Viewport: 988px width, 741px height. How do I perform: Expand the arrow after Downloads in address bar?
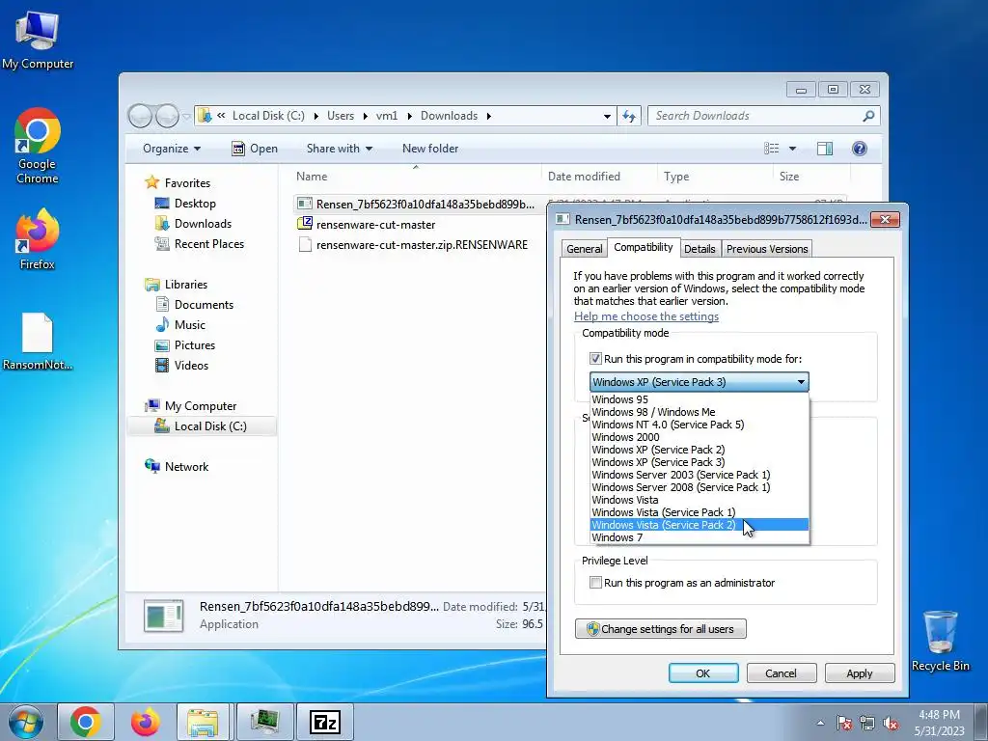click(489, 116)
